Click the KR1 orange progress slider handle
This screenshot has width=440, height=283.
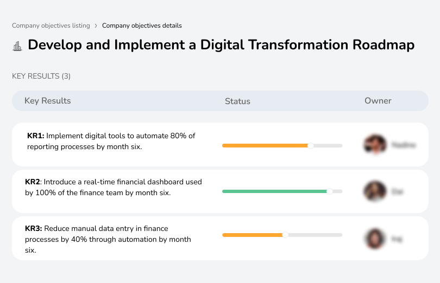coord(310,146)
